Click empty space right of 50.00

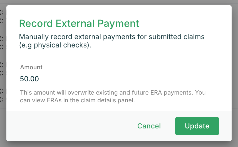pyautogui.click(x=128, y=79)
